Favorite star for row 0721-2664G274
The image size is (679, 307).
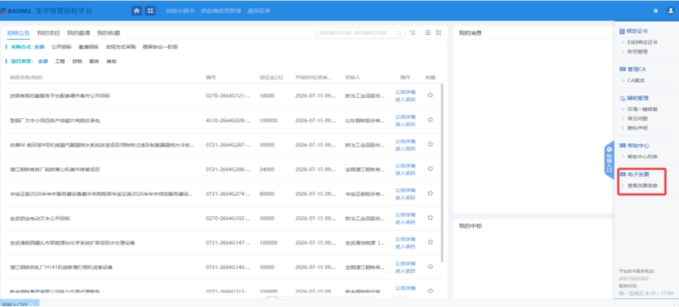click(430, 194)
